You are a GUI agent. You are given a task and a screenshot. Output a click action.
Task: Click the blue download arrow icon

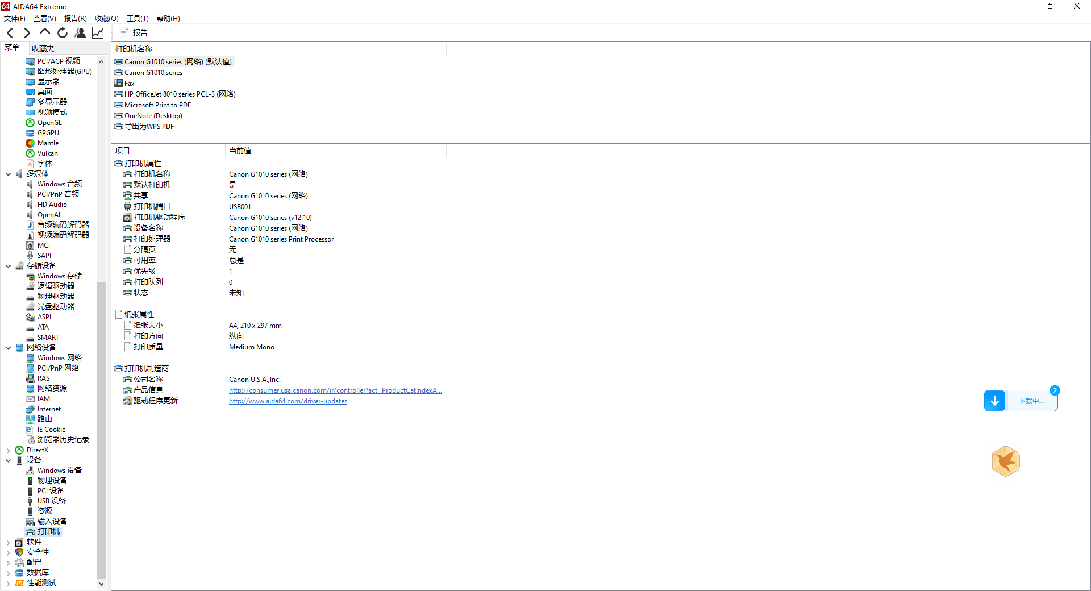995,401
